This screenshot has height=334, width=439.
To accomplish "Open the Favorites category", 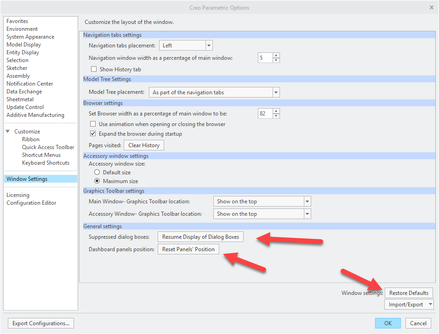I will tap(17, 21).
